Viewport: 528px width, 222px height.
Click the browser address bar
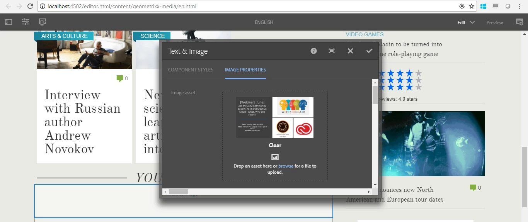[x=247, y=6]
